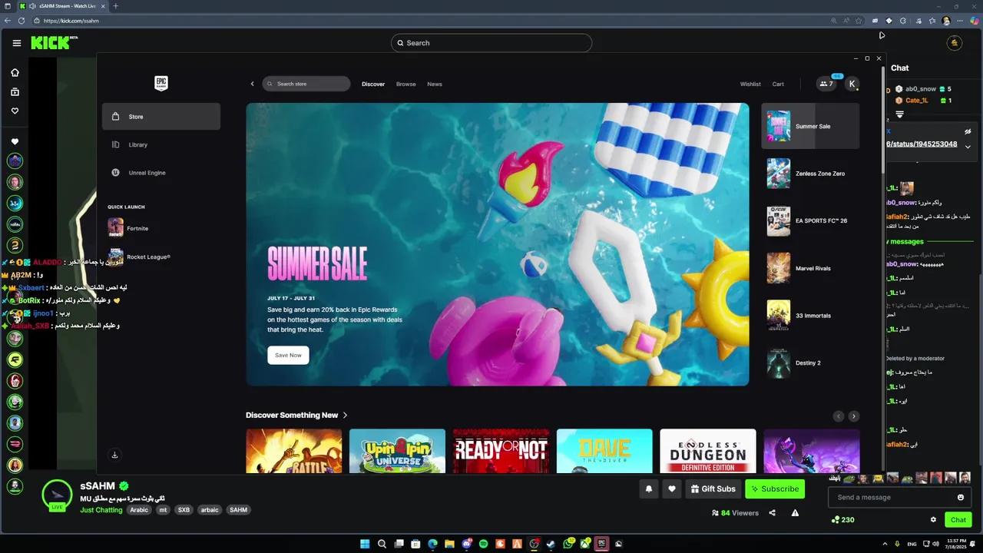
Task: Show previous Discover carousel items
Action: coord(839,416)
